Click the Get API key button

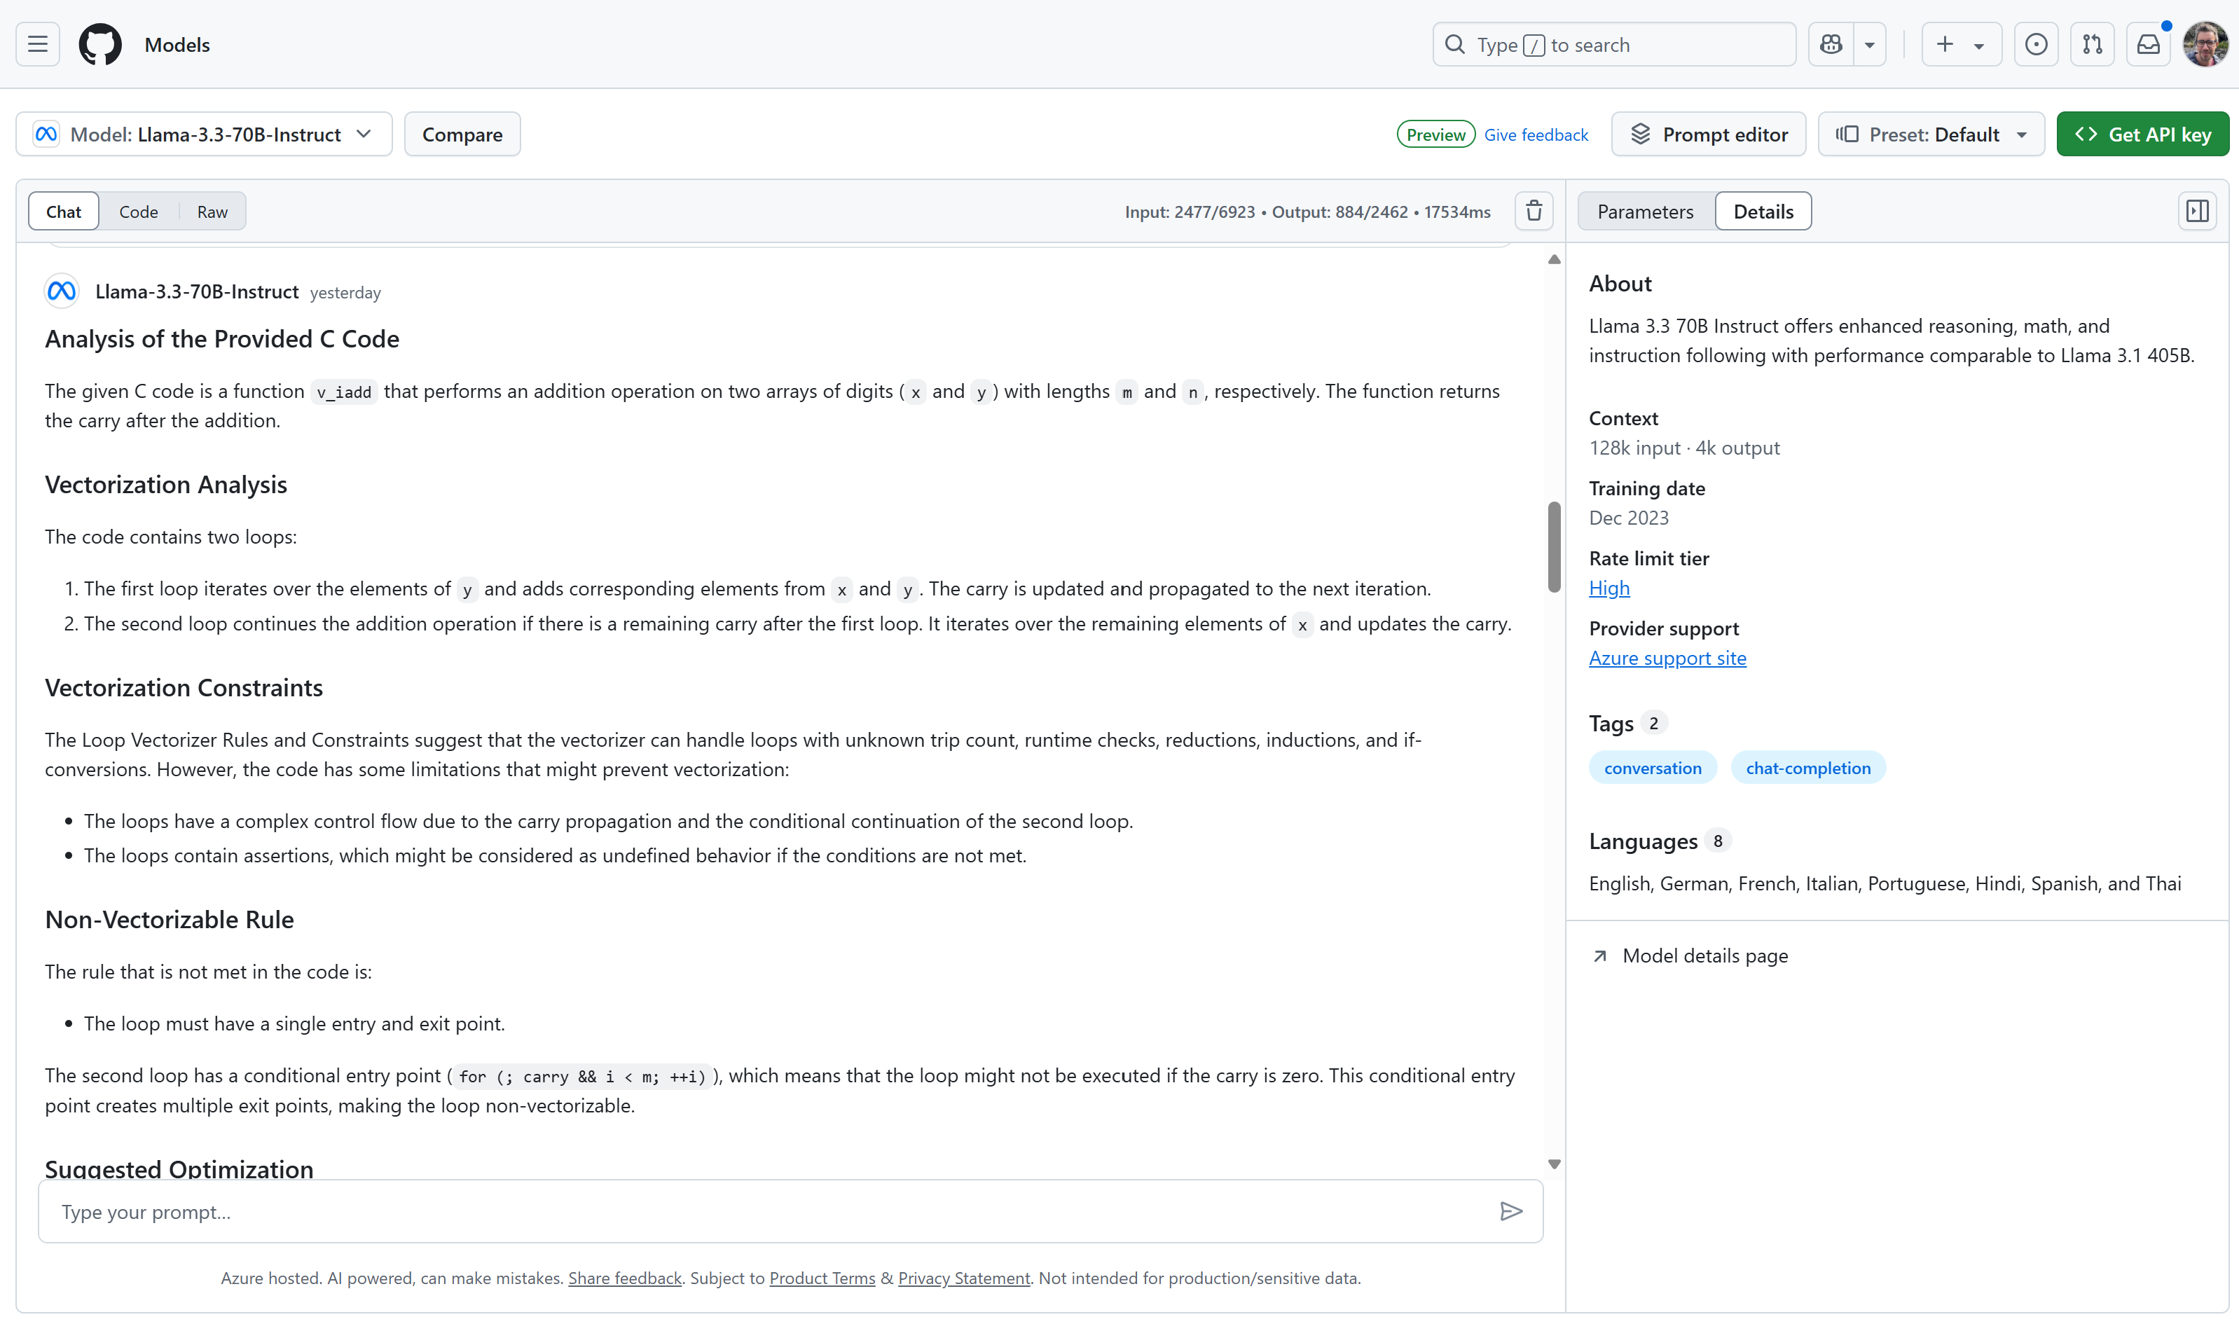coord(2142,134)
